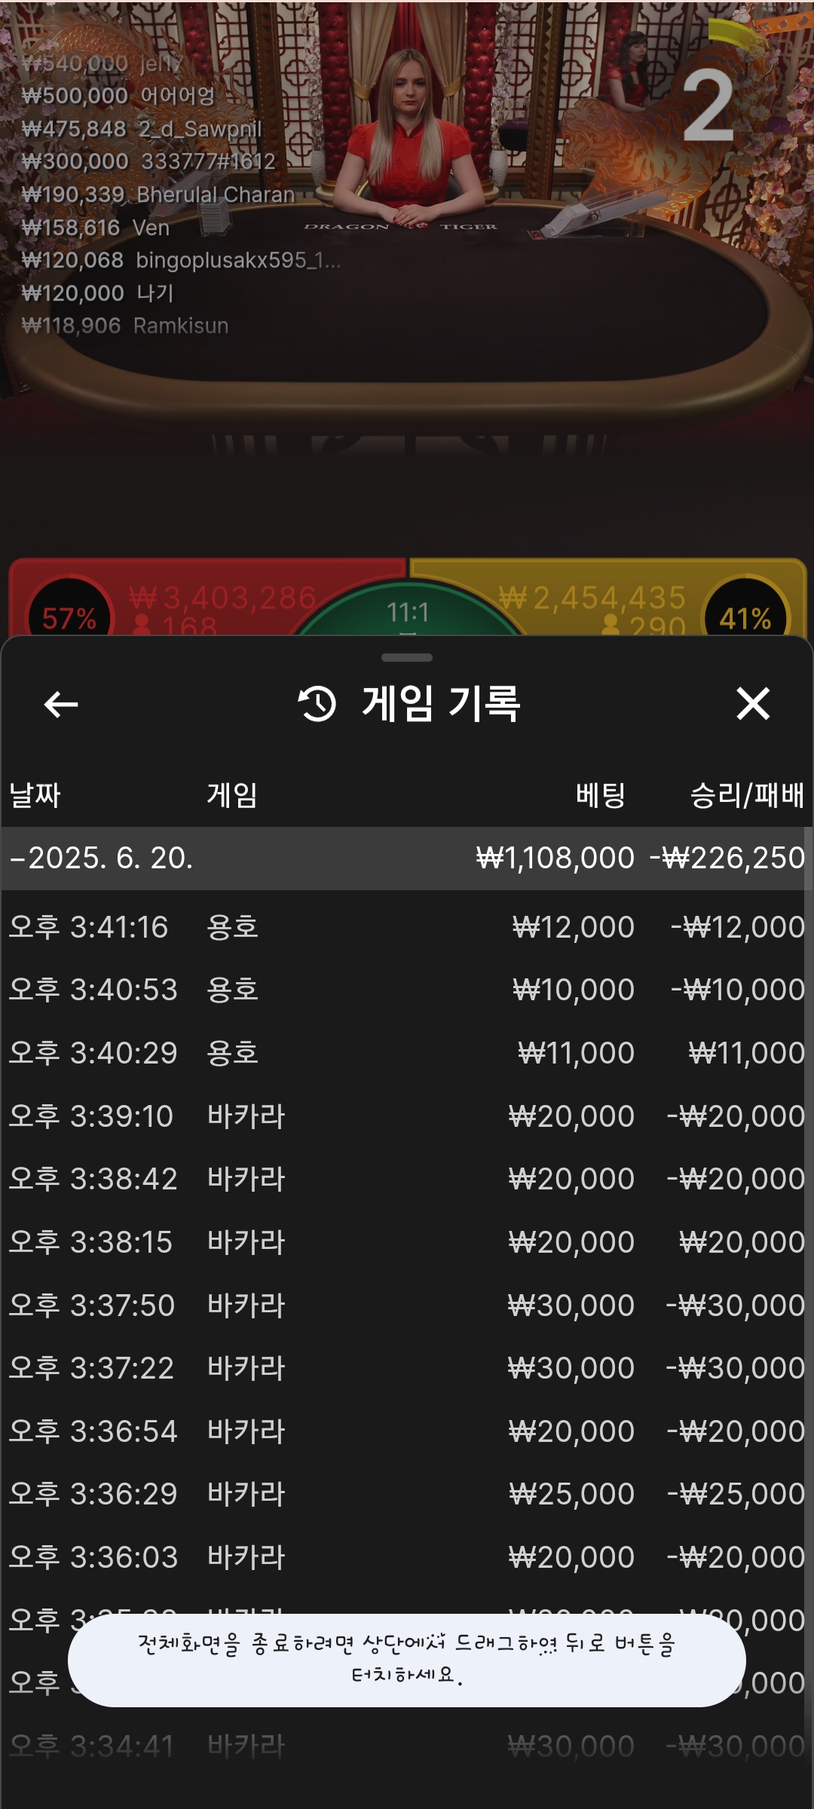Tap the back arrow in game history

coord(61,705)
